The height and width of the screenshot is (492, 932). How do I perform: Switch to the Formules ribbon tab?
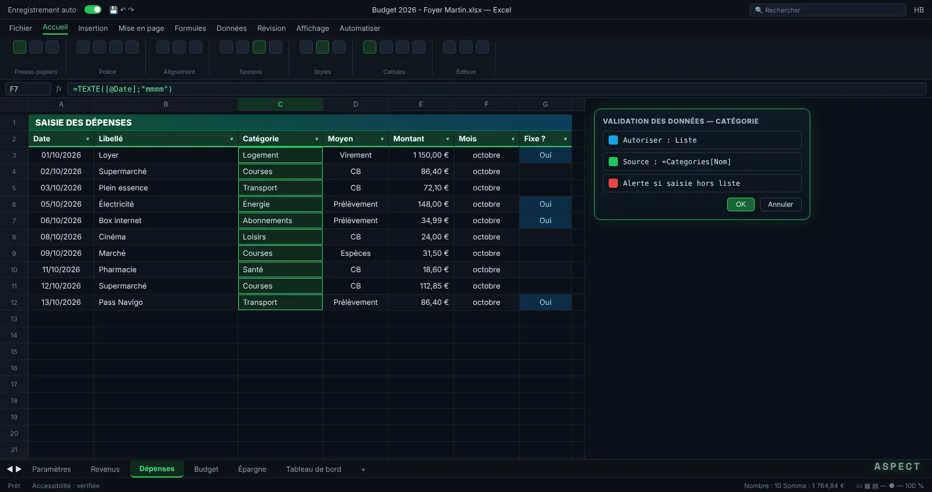[190, 28]
